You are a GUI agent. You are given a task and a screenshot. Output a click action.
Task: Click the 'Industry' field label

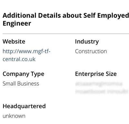[x=87, y=42]
